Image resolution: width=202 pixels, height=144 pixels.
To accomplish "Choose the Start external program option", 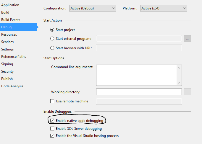I will click(x=52, y=39).
